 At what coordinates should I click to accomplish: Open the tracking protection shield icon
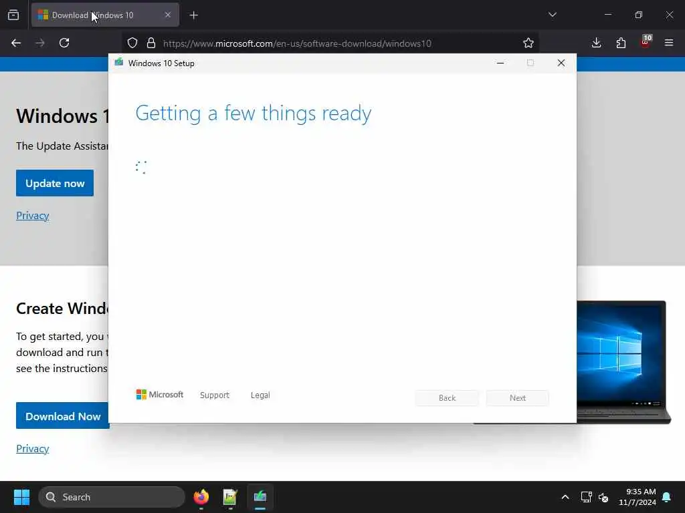coord(132,43)
